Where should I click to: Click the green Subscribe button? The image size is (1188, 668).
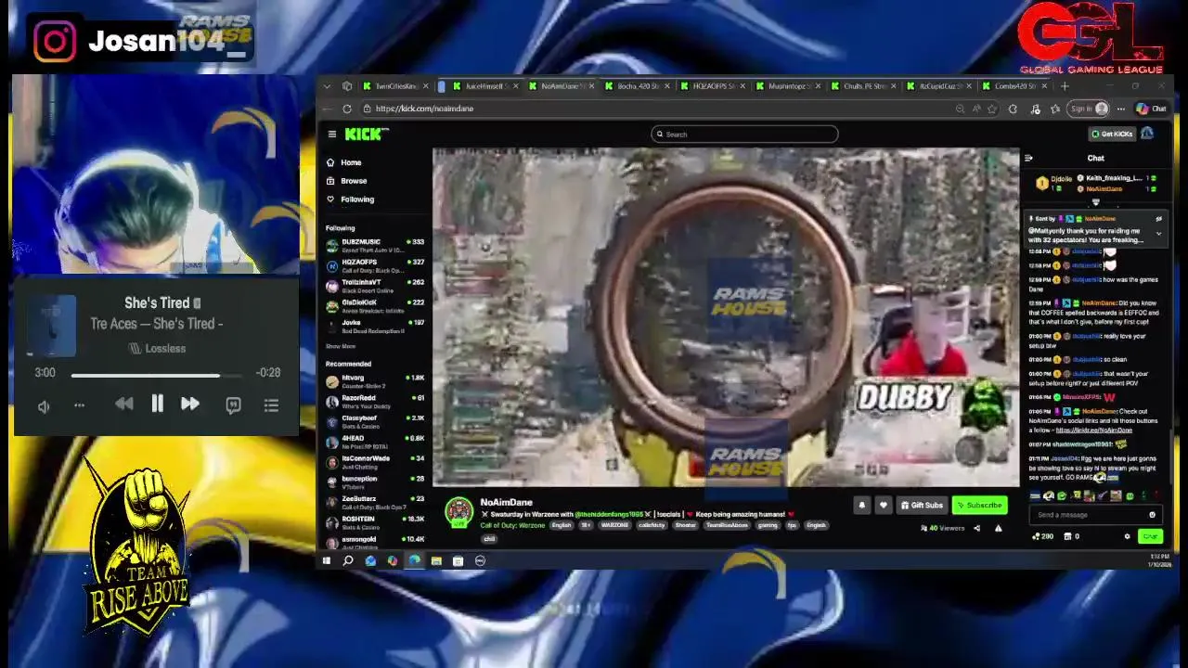click(980, 506)
